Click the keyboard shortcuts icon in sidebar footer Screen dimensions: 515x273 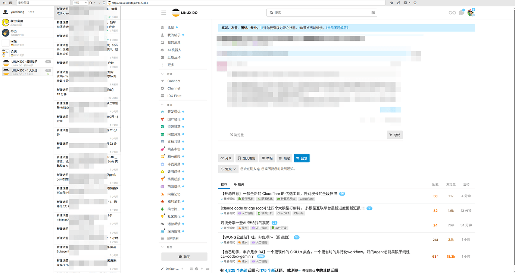coord(207,269)
